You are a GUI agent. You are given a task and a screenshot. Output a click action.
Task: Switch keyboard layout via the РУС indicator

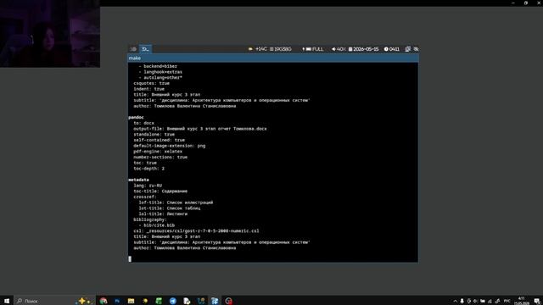pos(507,302)
